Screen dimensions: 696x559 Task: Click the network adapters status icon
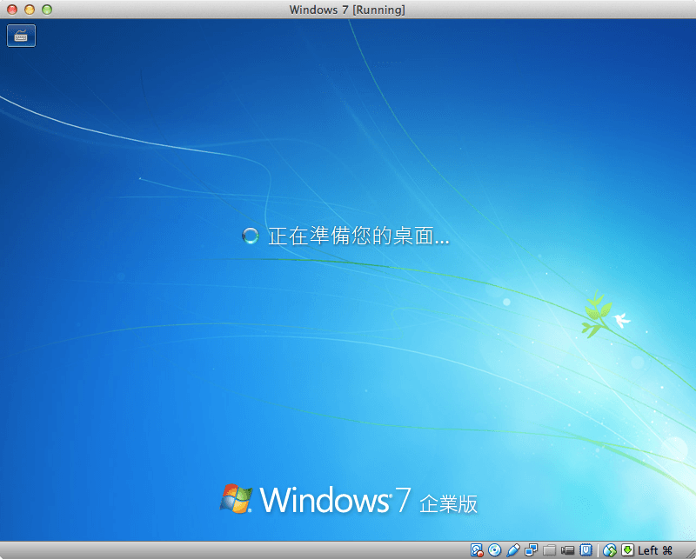(532, 549)
